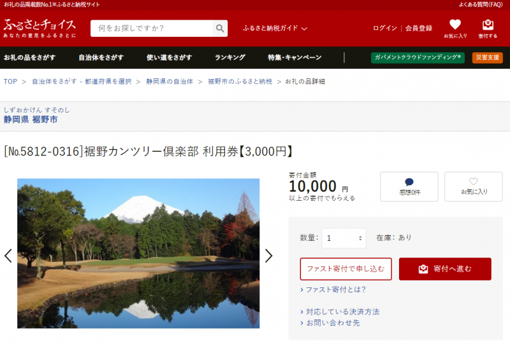Open 自治体をさがす menu
The image size is (510, 346).
pyautogui.click(x=101, y=57)
